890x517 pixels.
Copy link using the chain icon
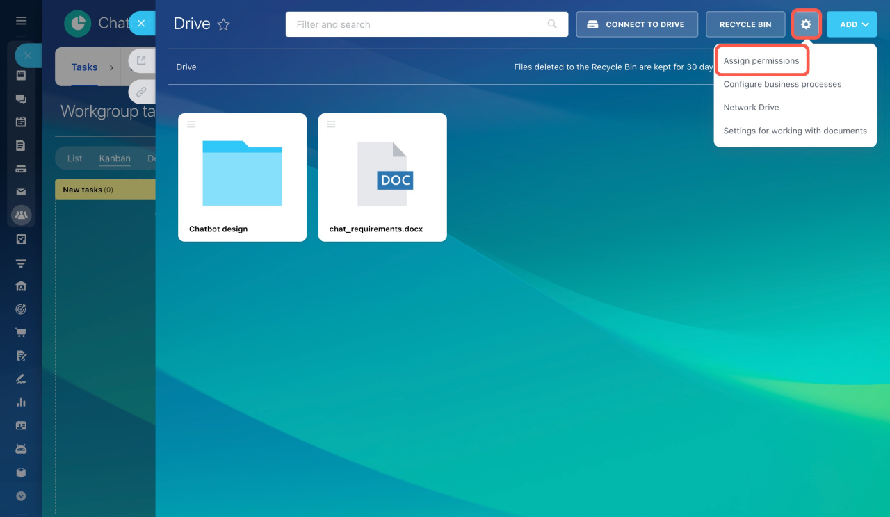pos(141,91)
